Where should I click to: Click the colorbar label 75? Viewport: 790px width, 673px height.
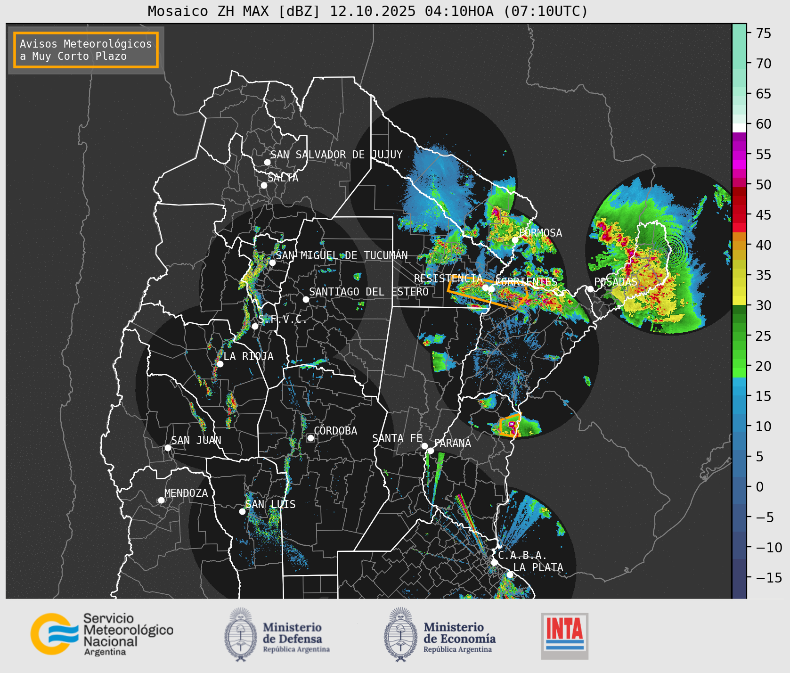(764, 33)
